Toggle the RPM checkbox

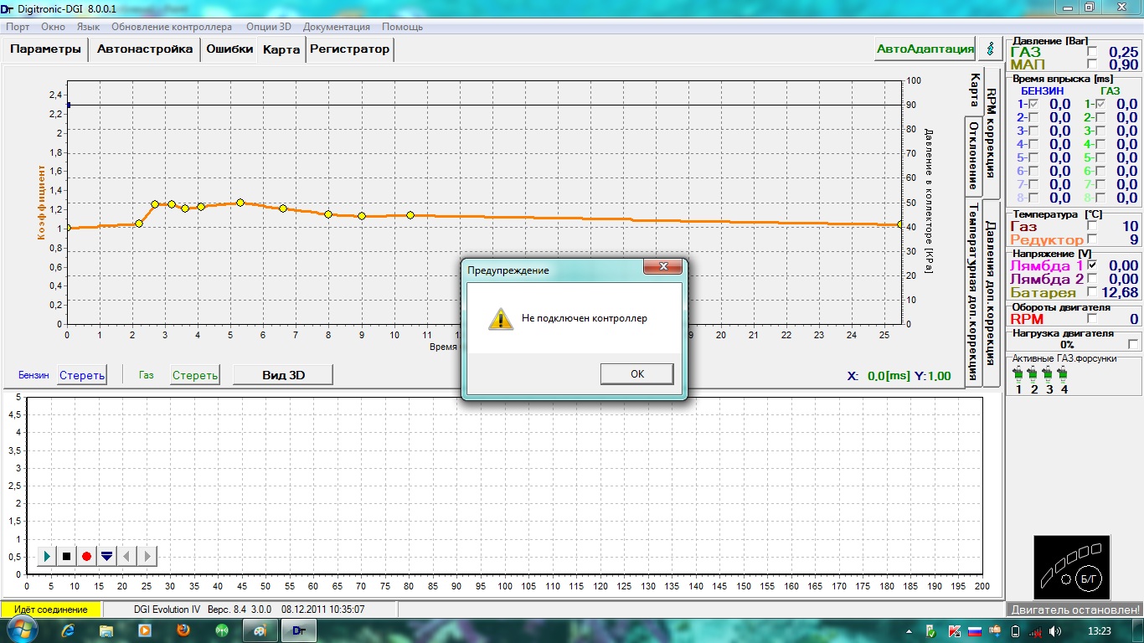coord(1091,318)
